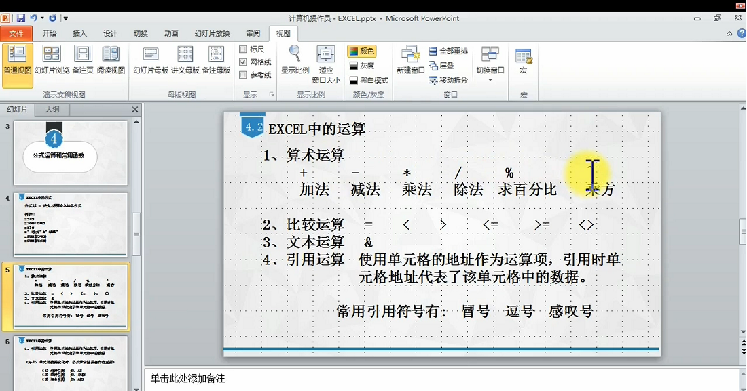Click the text 2、比较运算 on the slide
747x391 pixels.
tap(303, 224)
